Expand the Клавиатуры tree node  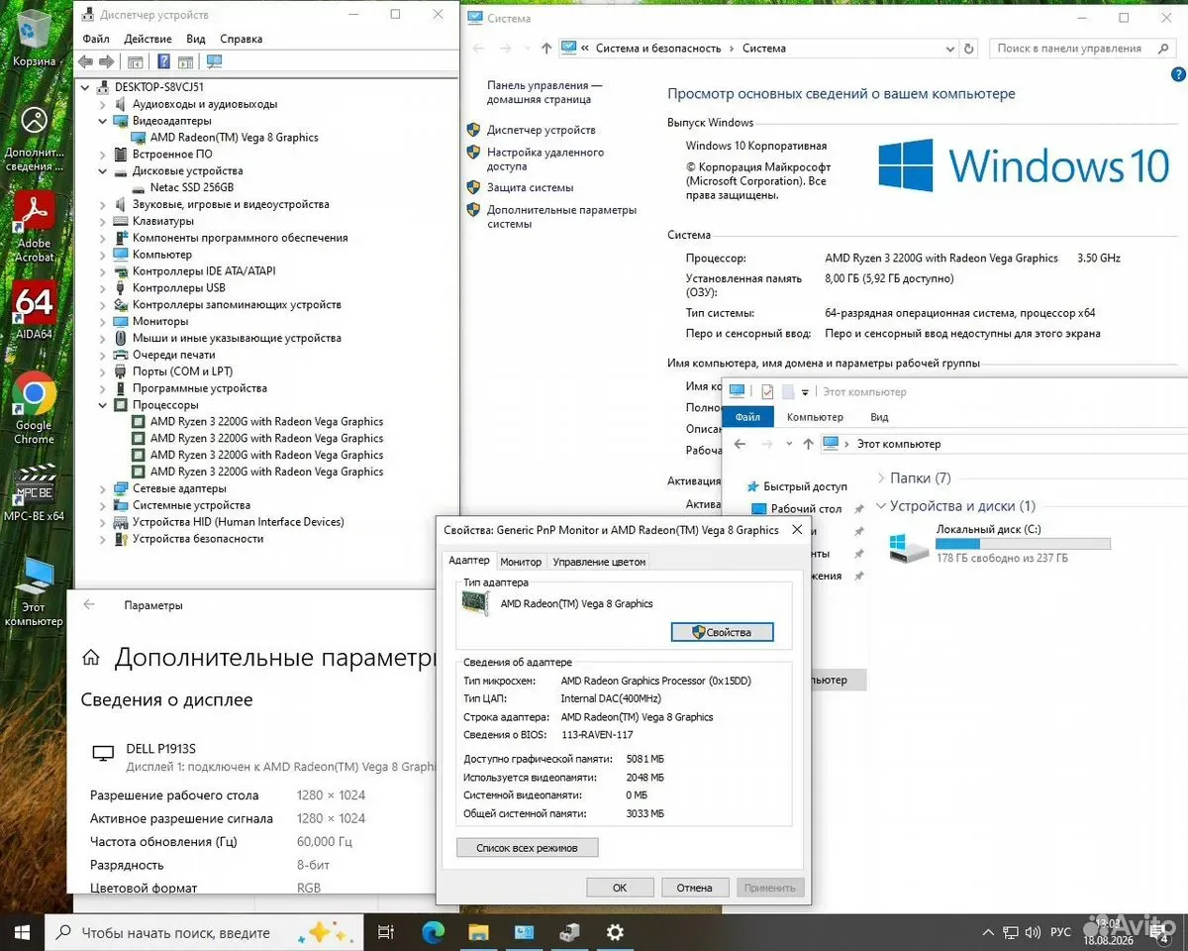103,221
